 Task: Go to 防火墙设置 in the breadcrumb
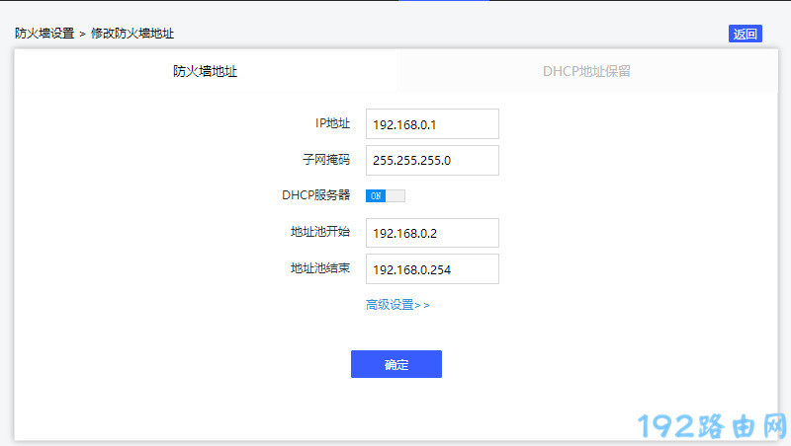click(44, 34)
